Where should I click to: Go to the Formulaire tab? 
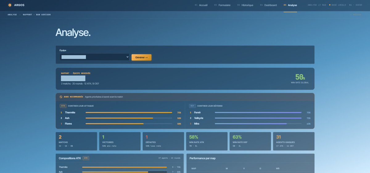coord(222,5)
